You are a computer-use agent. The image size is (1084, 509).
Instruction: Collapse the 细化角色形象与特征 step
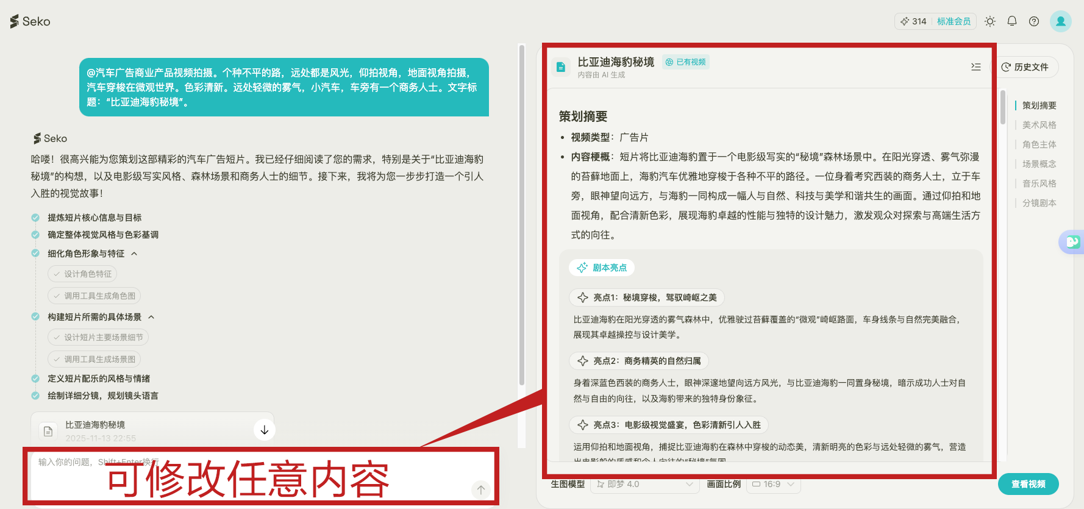[134, 254]
